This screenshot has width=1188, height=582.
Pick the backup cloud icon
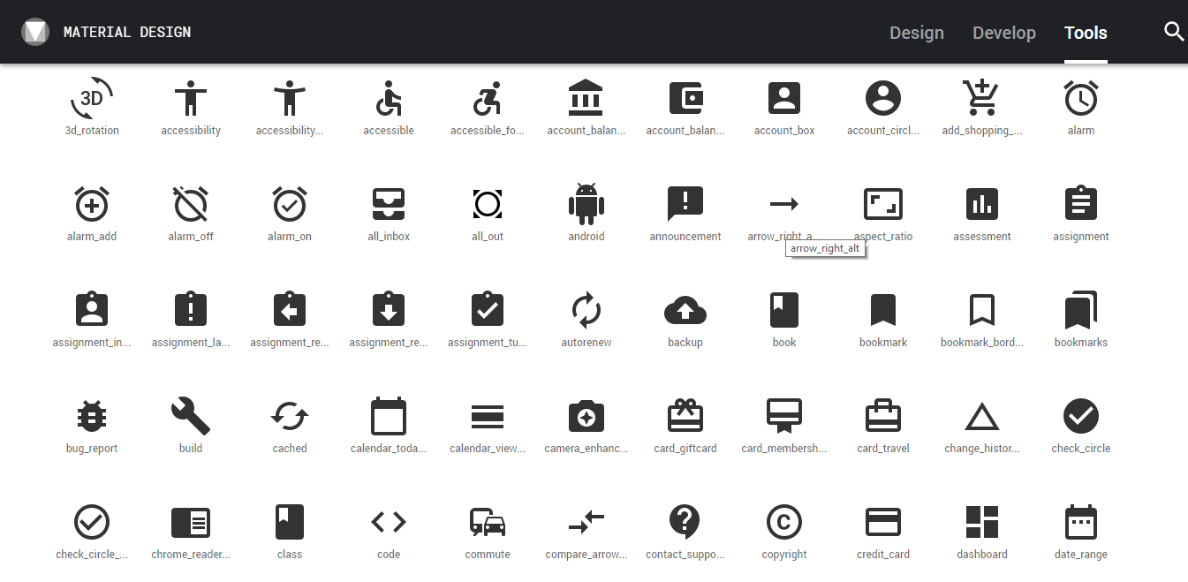tap(685, 310)
